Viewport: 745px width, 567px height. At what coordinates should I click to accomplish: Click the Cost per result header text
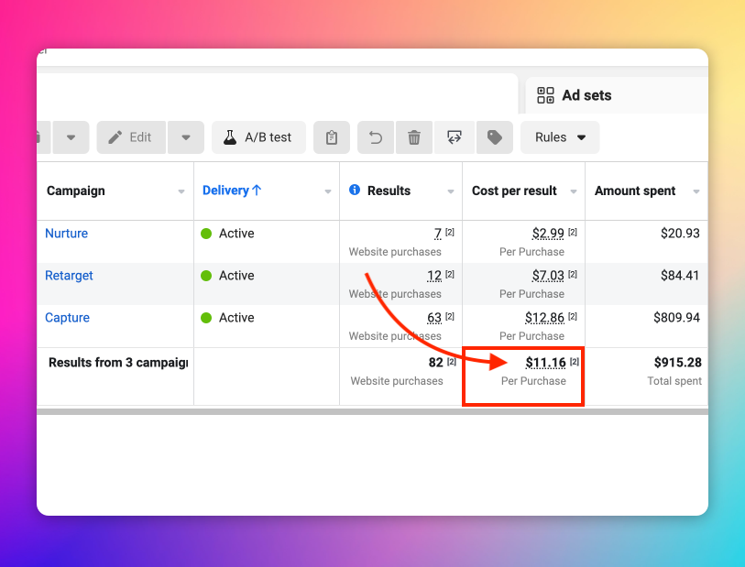[514, 191]
